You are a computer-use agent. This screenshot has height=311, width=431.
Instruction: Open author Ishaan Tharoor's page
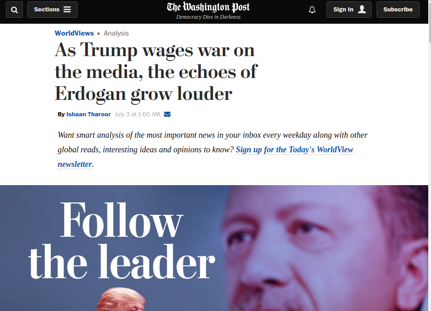pyautogui.click(x=89, y=114)
